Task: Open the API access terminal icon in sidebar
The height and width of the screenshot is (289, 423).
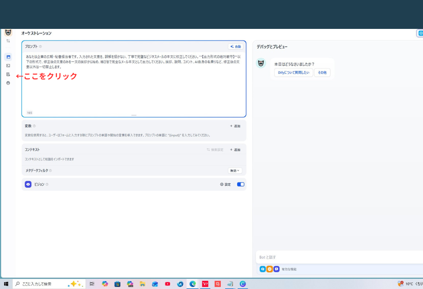Action: [8, 66]
